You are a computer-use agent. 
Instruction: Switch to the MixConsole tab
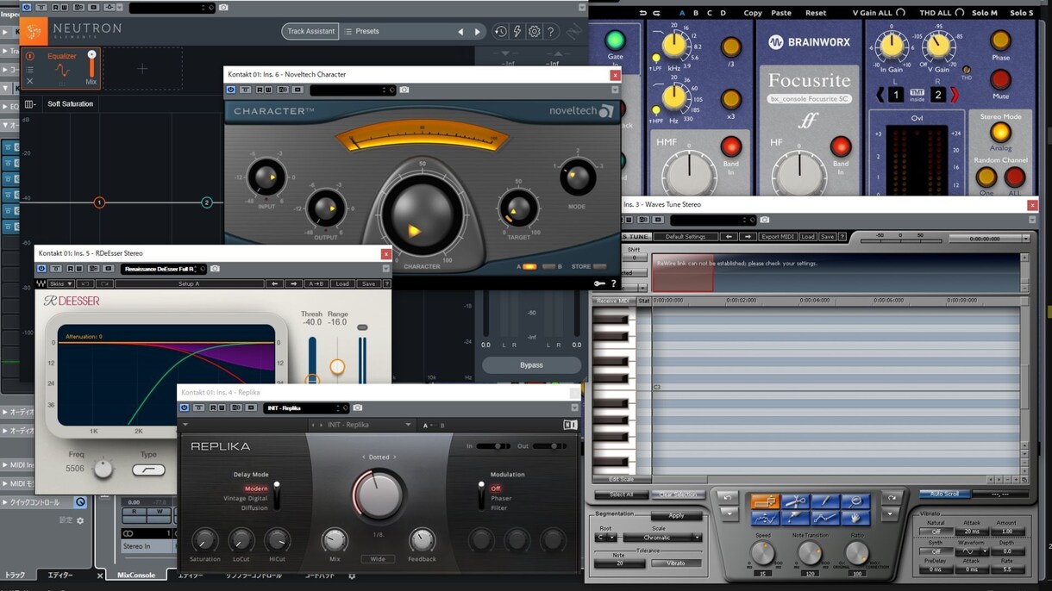pos(136,575)
